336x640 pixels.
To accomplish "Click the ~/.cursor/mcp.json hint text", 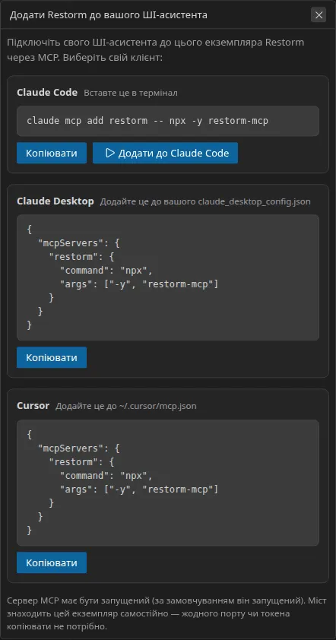I will (x=126, y=407).
